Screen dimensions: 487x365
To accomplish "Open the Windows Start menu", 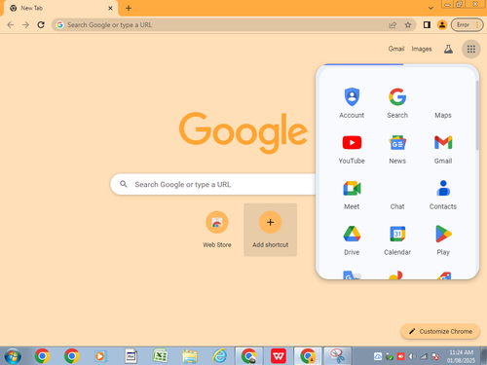I will click(x=13, y=356).
